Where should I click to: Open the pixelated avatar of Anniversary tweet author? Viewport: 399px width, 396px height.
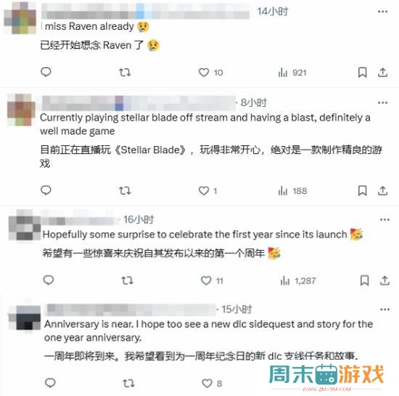pyautogui.click(x=25, y=318)
